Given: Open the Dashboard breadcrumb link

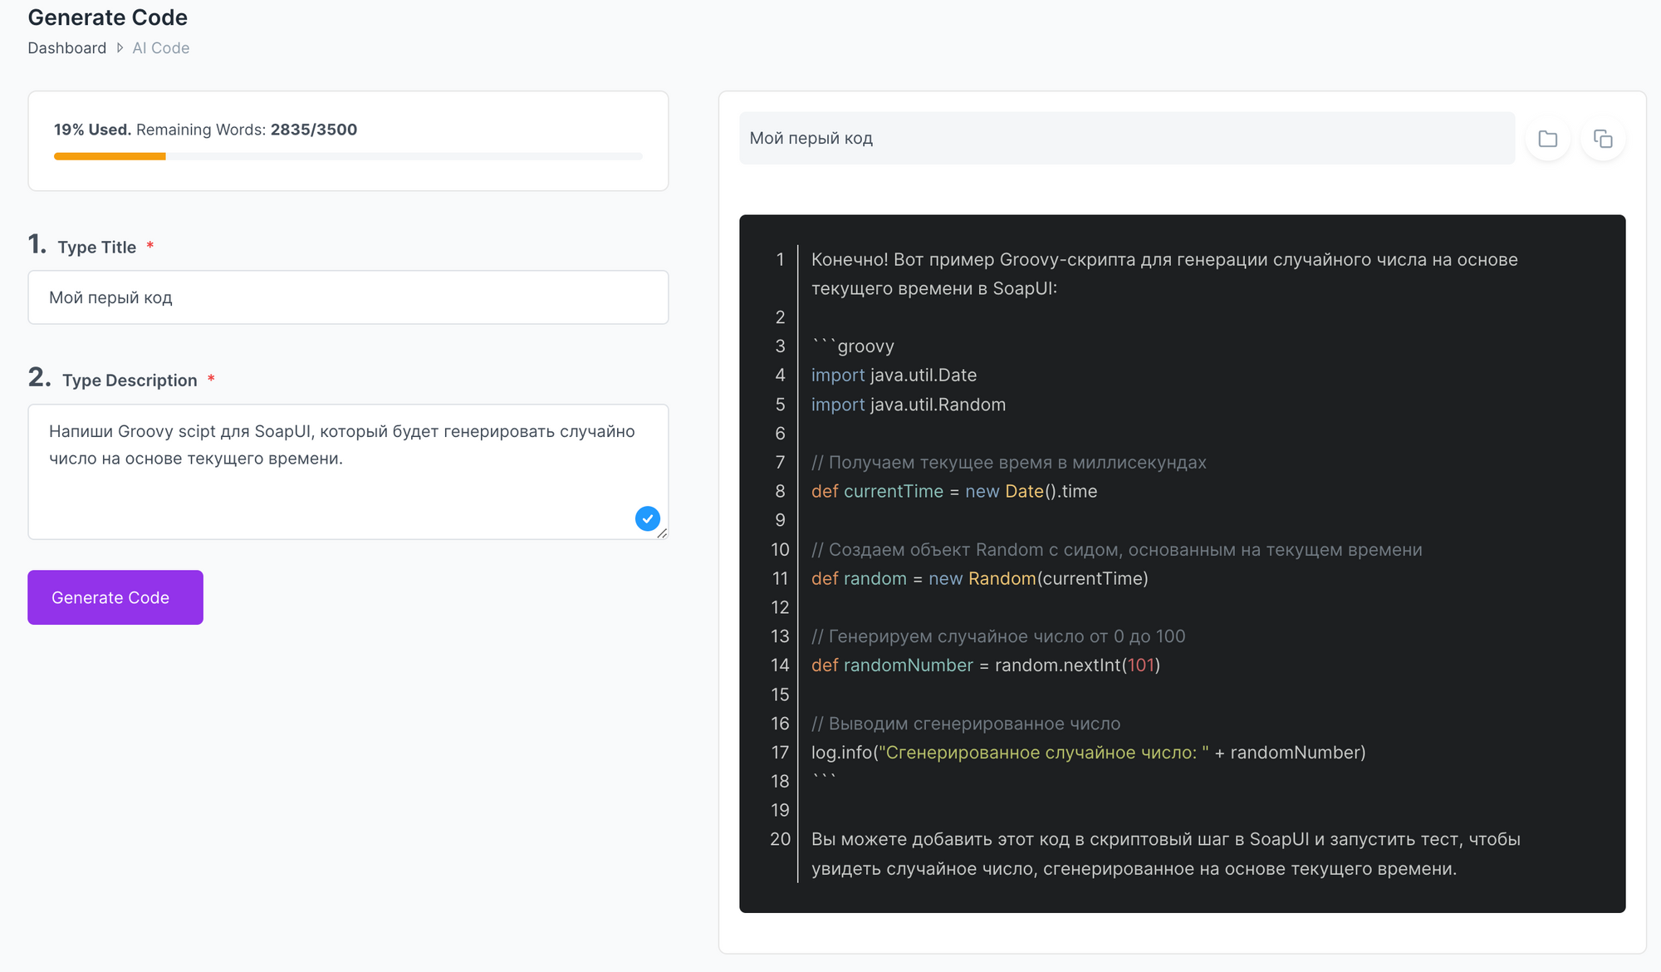Looking at the screenshot, I should pos(66,48).
